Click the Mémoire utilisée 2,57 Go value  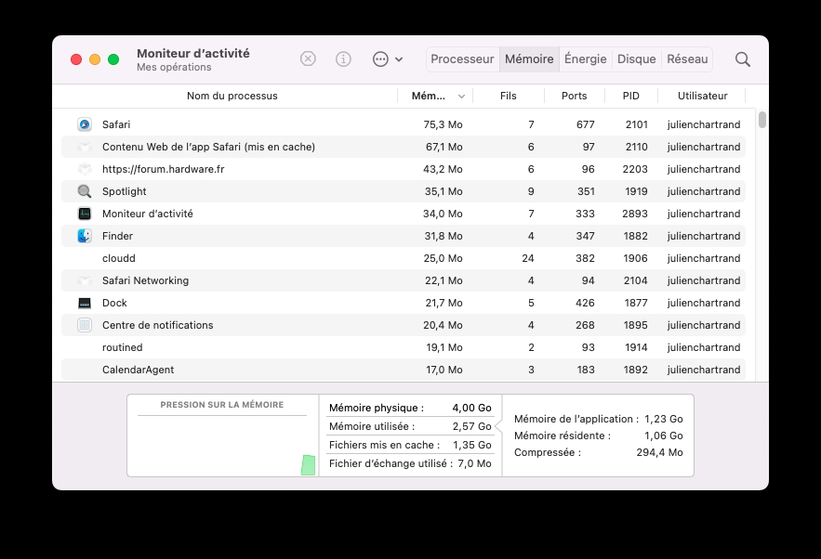click(471, 426)
